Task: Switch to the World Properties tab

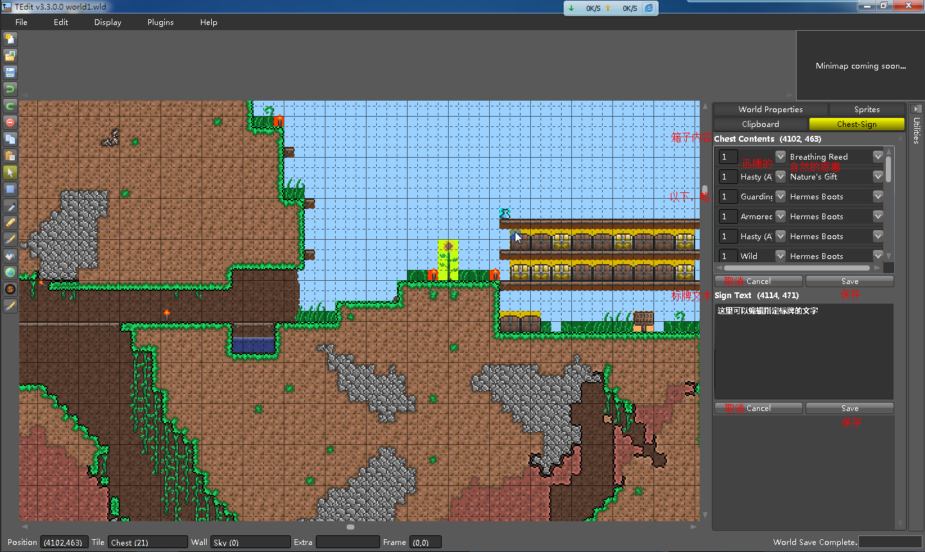Action: point(770,110)
